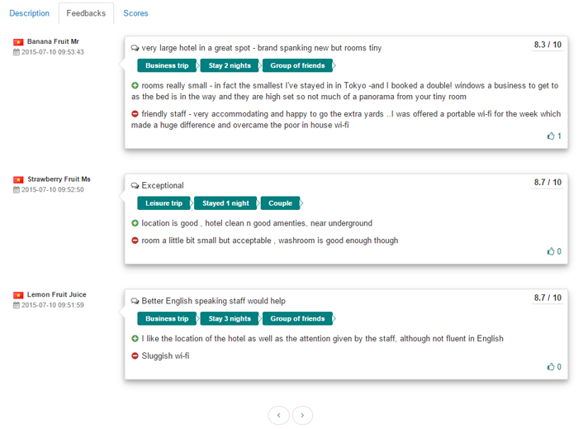Viewport: 578px width, 429px height.
Task: Click the 'Leisure trip' tag
Action: click(163, 203)
